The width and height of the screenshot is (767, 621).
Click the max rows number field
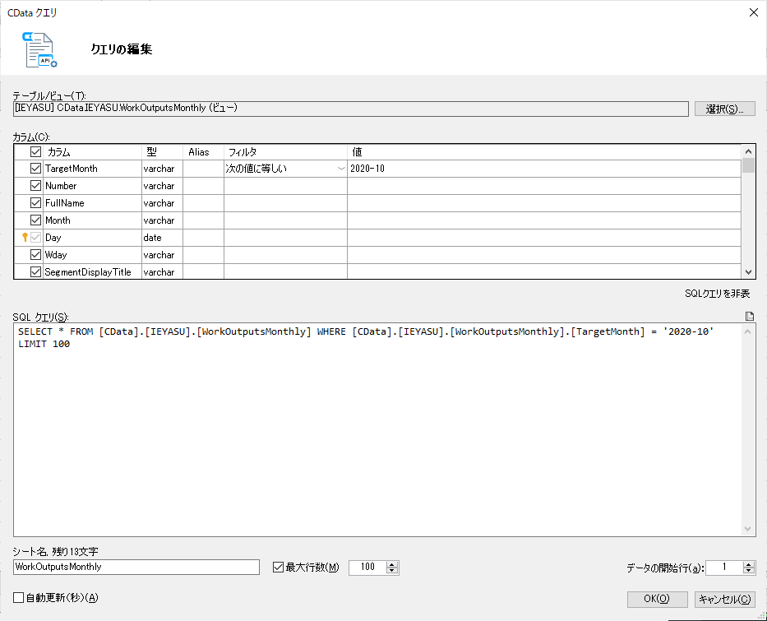[x=367, y=568]
